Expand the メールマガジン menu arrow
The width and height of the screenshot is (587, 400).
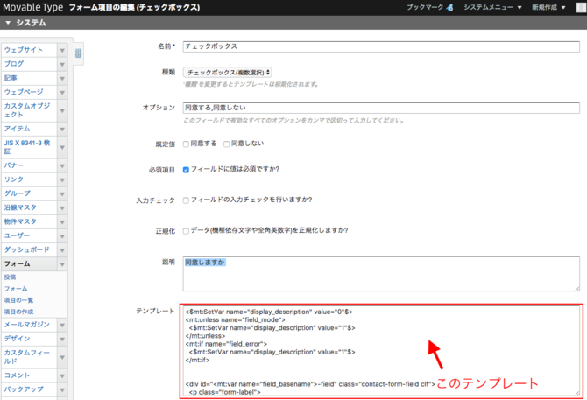(62, 326)
